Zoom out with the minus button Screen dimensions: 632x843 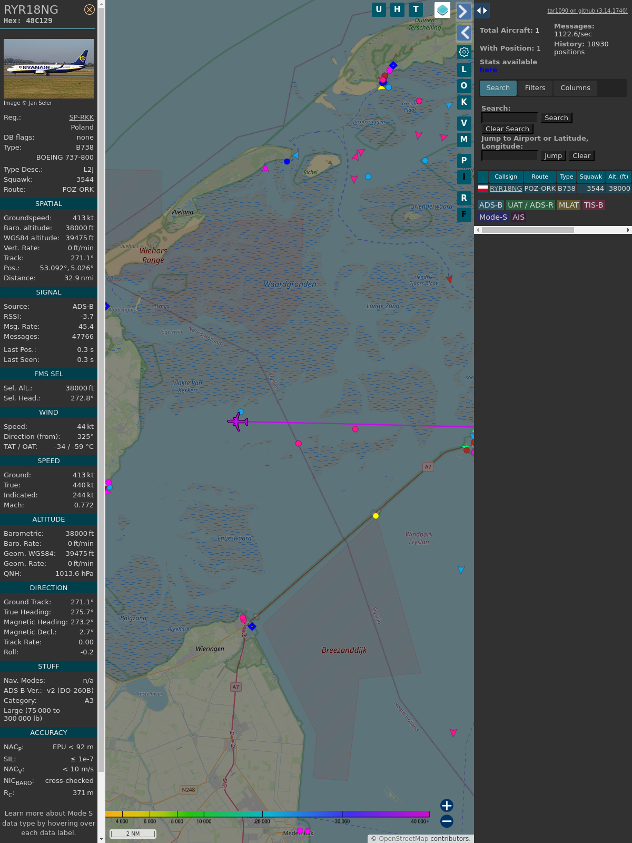coord(447,821)
